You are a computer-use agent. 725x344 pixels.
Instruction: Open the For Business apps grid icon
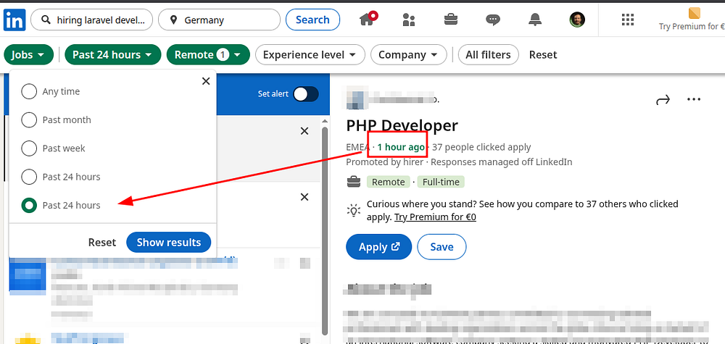click(627, 20)
